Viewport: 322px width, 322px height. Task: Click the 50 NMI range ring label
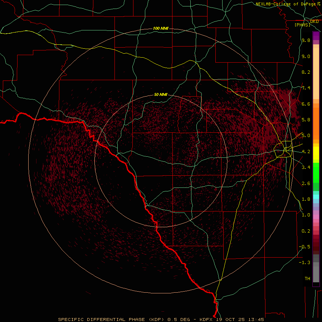click(x=161, y=94)
